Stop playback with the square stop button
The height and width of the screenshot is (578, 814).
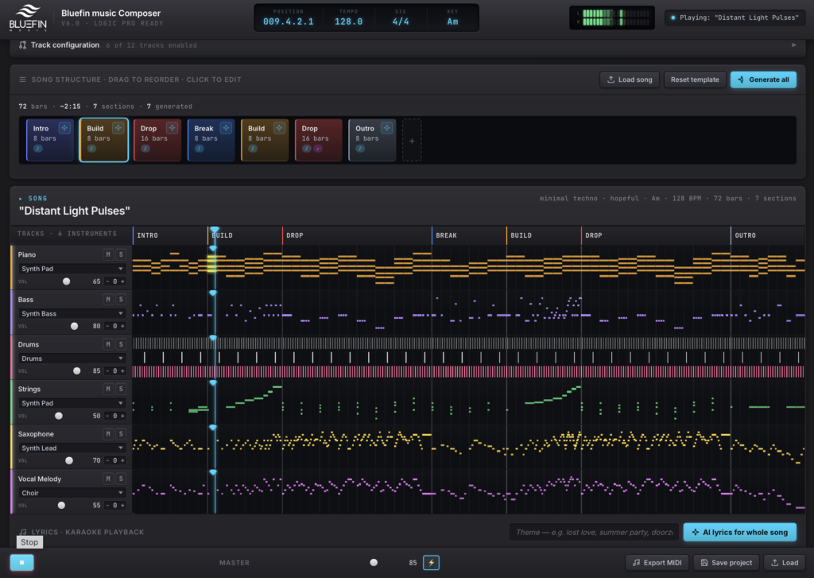(21, 562)
